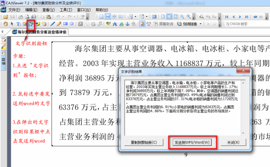Image resolution: width=270 pixels, height=167 pixels.
Task: Open Print Preview magnifier-page icon
Action: 27,17
